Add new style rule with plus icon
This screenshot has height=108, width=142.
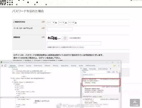click(117, 72)
